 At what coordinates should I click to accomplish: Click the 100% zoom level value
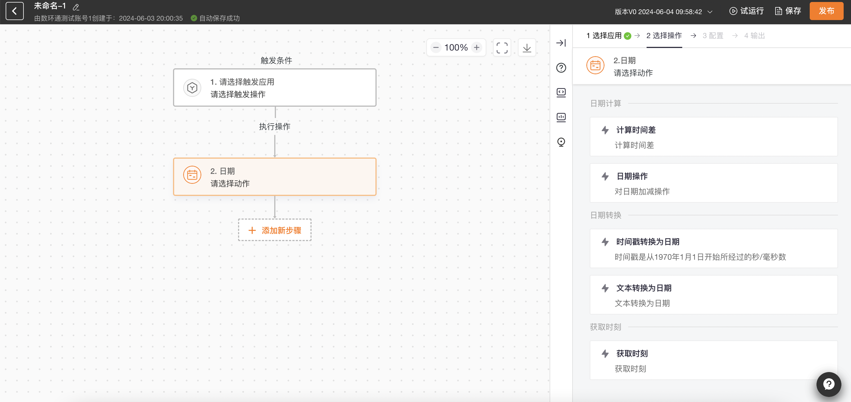456,47
